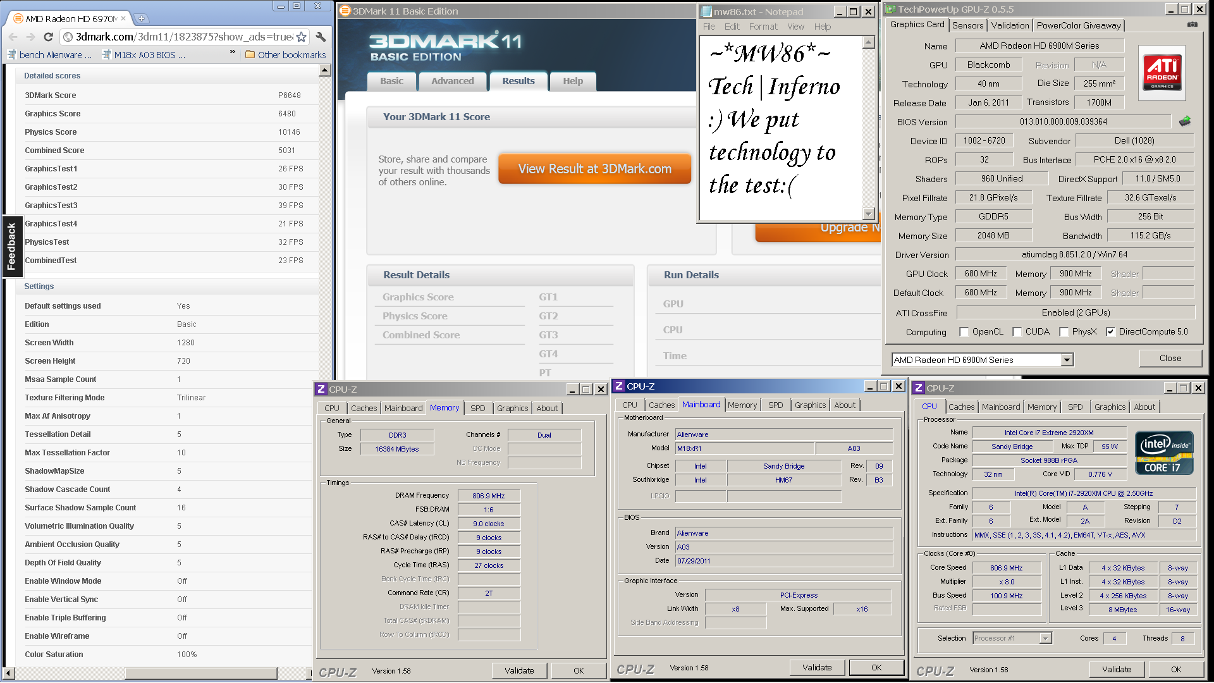Switch to SPD tab in CPU-Z Memory window

tap(478, 408)
